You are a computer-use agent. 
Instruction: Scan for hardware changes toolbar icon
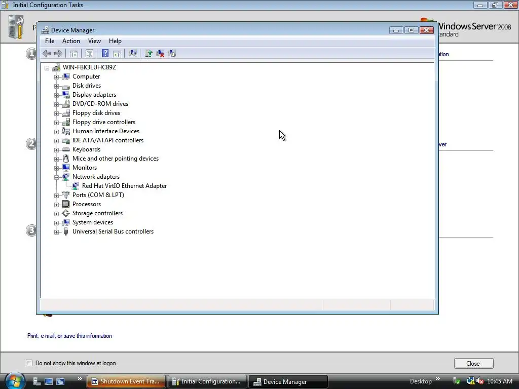click(x=133, y=53)
